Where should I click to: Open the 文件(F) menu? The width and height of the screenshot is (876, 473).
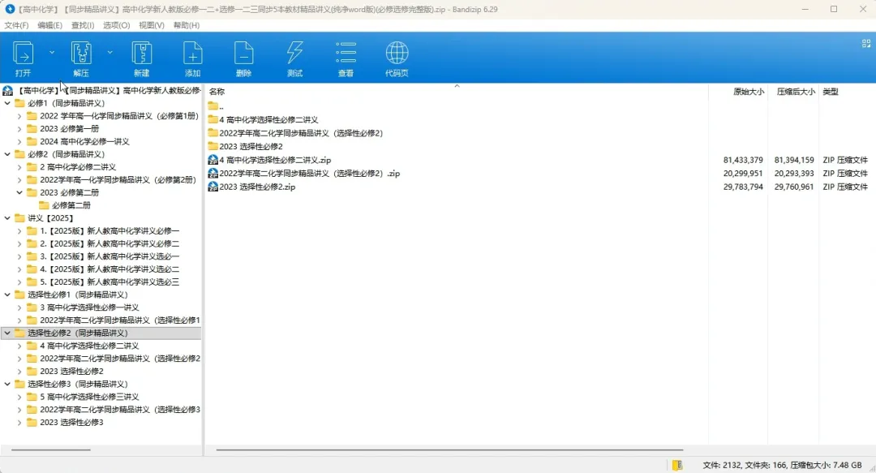(x=16, y=25)
